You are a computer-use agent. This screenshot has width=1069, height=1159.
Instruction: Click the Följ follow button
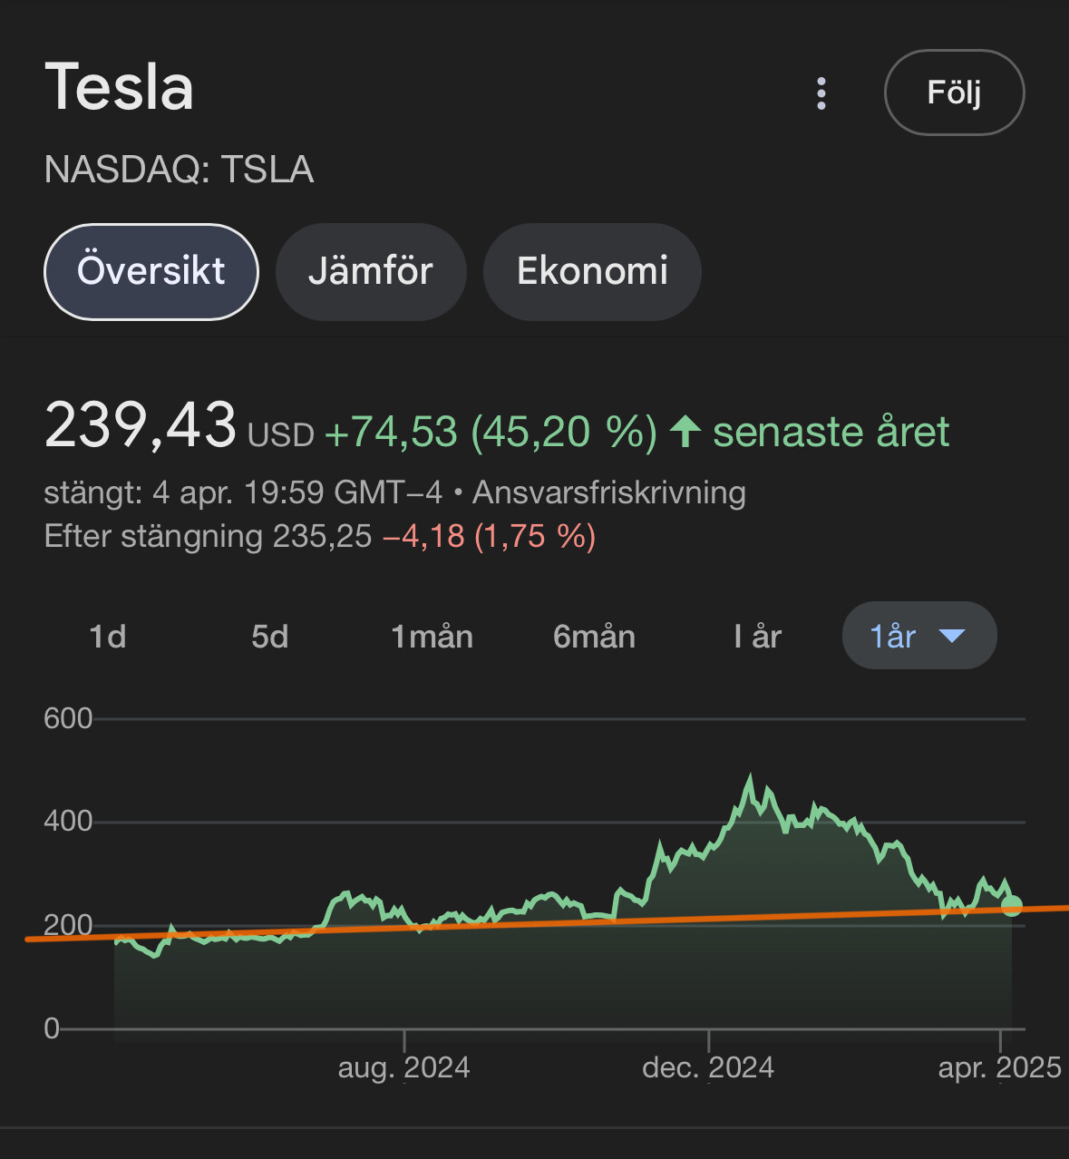(954, 93)
